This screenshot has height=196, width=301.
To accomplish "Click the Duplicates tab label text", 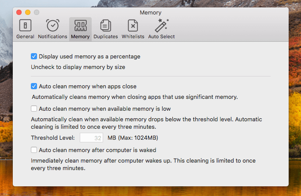I will point(106,36).
